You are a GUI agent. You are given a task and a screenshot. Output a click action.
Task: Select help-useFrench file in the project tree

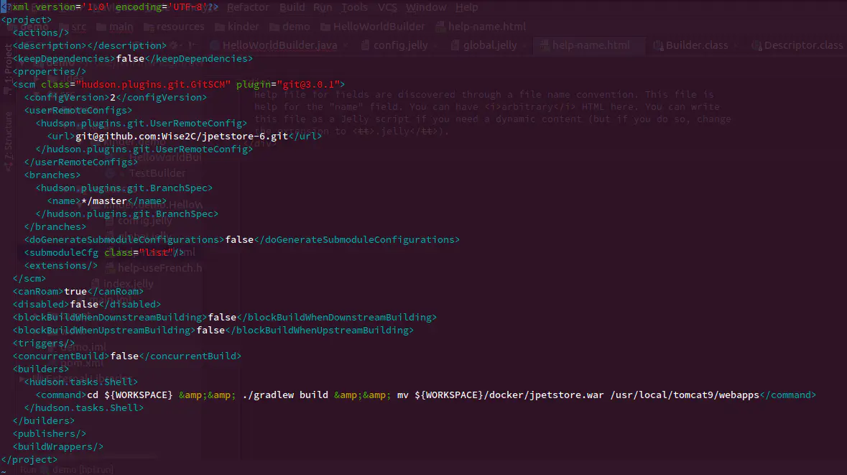point(160,268)
